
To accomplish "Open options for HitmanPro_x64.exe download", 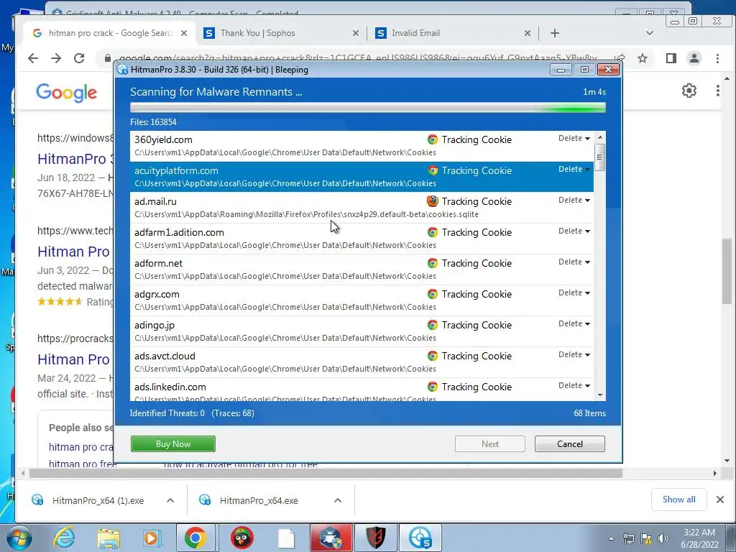I will [338, 500].
